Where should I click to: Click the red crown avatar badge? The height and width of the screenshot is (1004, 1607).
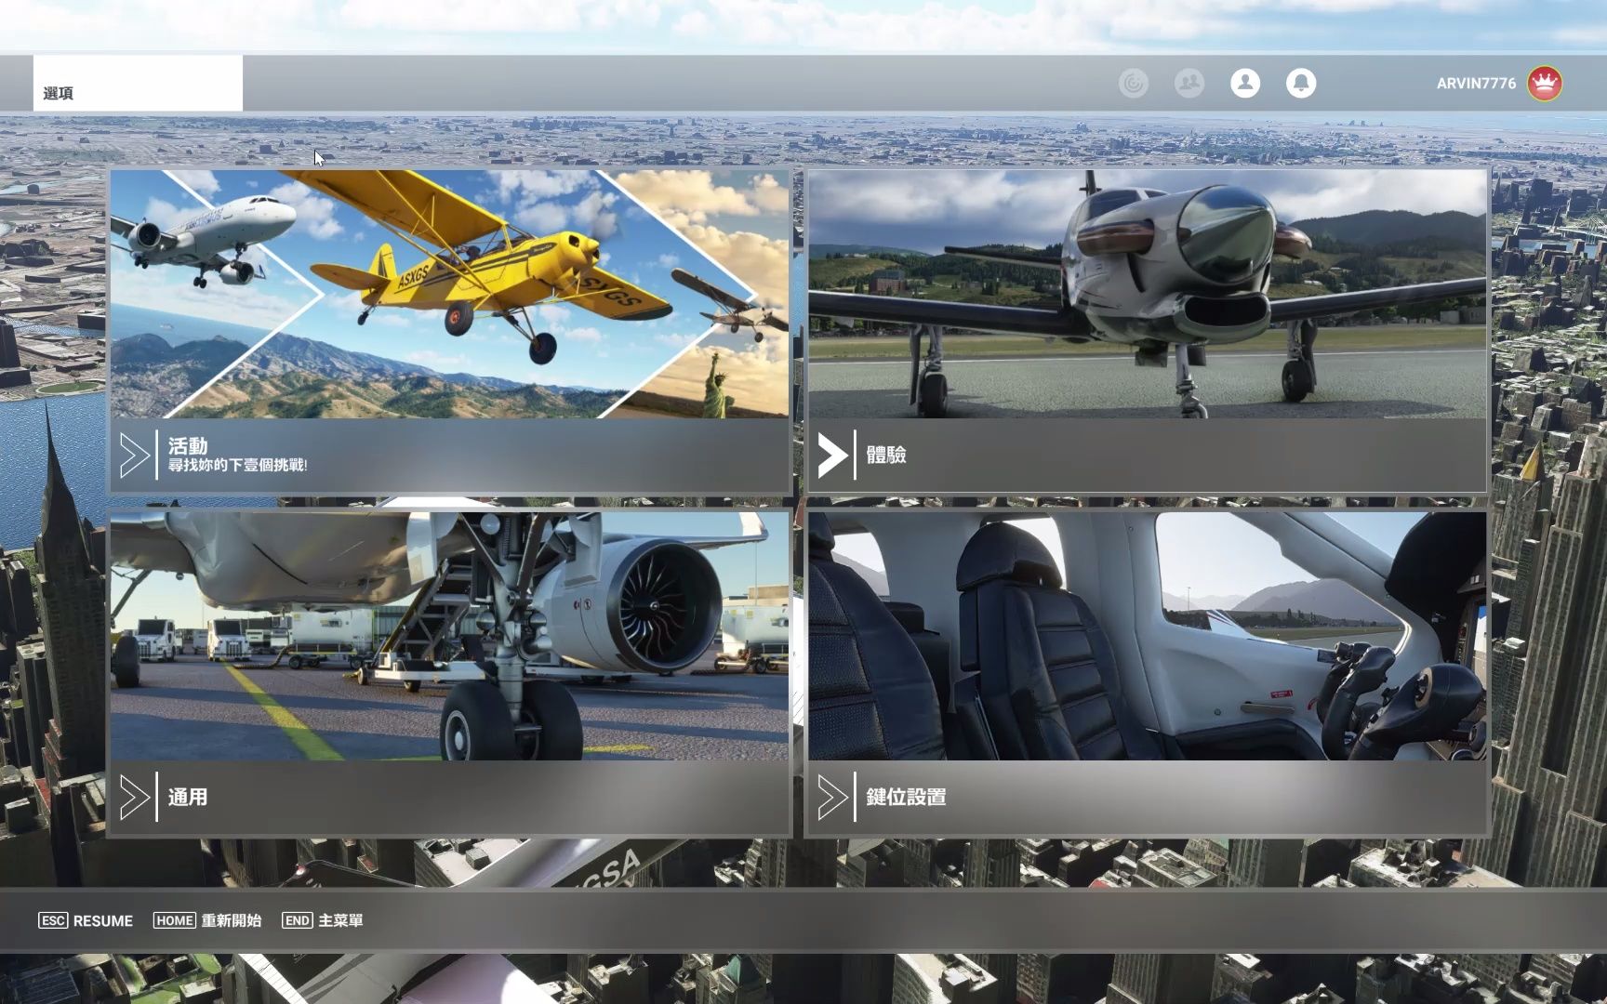(1545, 84)
